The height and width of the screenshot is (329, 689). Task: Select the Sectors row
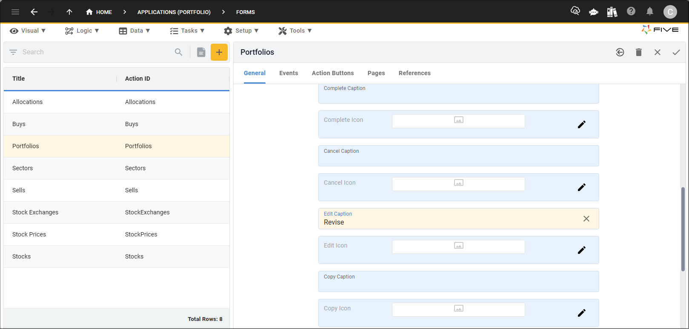pyautogui.click(x=117, y=168)
